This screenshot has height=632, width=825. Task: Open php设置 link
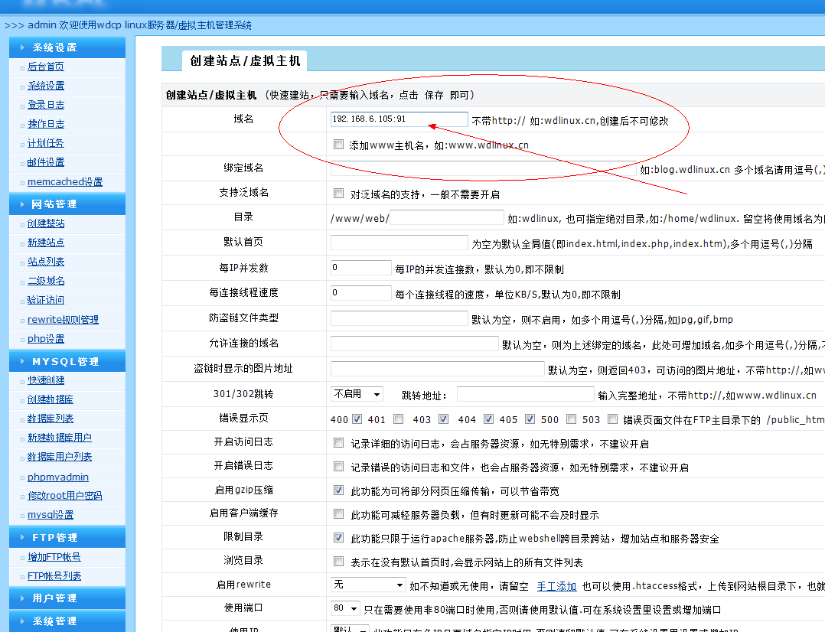(46, 338)
